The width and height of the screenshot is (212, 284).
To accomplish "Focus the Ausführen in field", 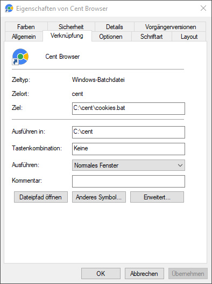I will click(x=129, y=132).
